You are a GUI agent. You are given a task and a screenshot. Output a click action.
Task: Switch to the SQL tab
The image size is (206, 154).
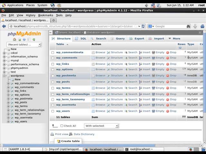[x=81, y=38]
